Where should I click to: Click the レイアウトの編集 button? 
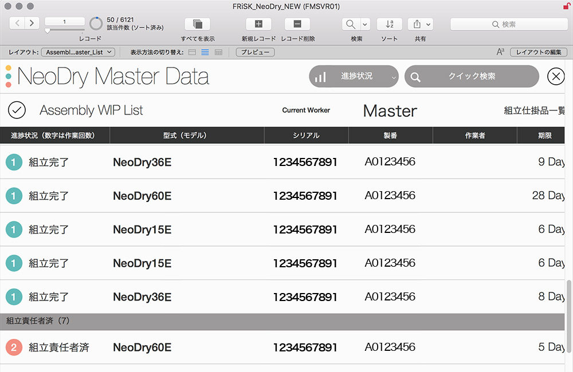tap(538, 52)
